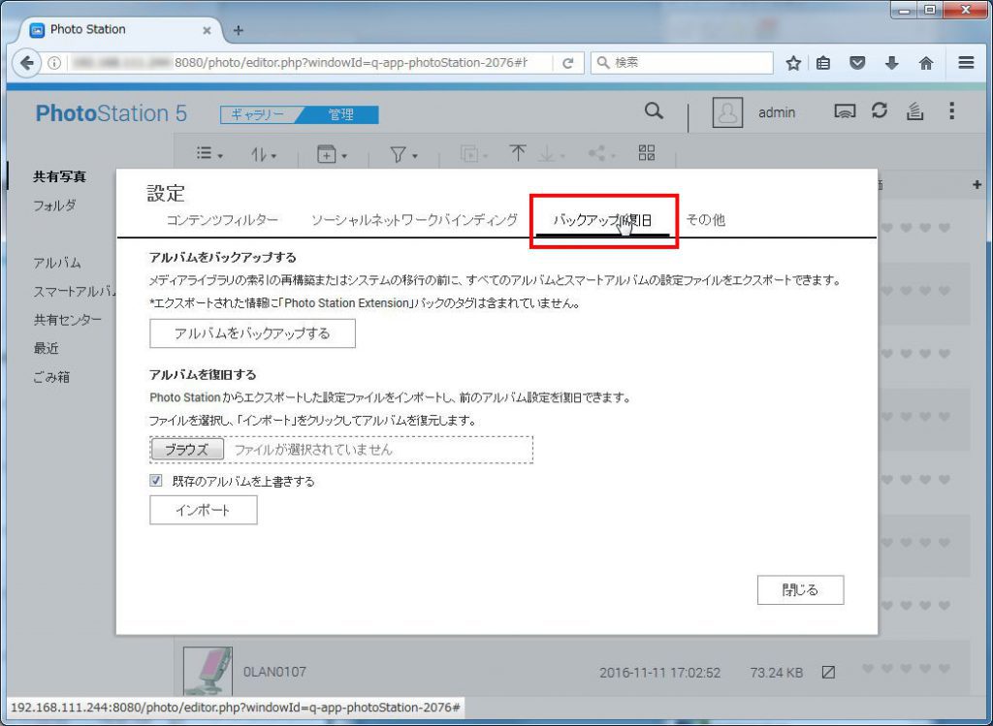
Task: Open the その他 settings tab
Action: (706, 220)
